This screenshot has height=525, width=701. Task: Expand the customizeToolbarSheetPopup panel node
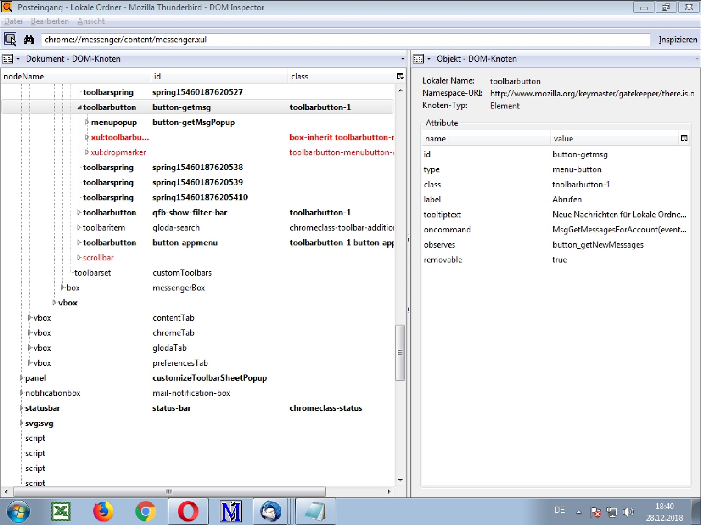click(x=21, y=378)
